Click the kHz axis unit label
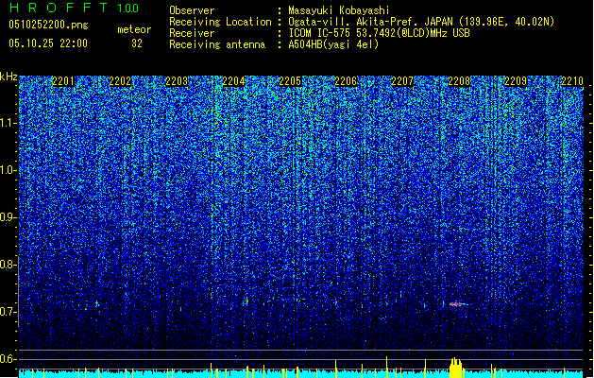This screenshot has height=378, width=594. (x=8, y=77)
